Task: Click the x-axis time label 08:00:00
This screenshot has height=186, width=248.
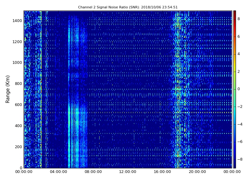Action: point(93,172)
